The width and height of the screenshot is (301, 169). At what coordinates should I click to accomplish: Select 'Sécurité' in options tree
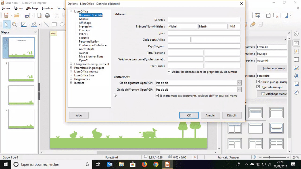pyautogui.click(x=84, y=38)
